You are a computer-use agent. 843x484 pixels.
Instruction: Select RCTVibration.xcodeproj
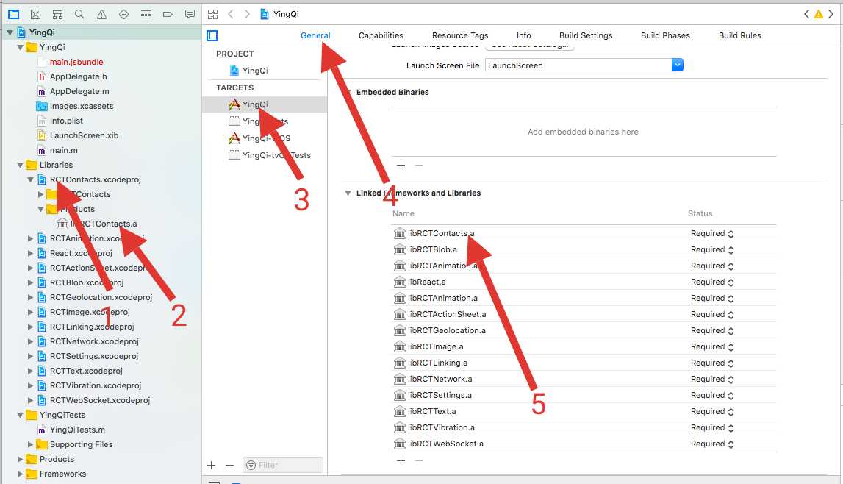pos(95,385)
